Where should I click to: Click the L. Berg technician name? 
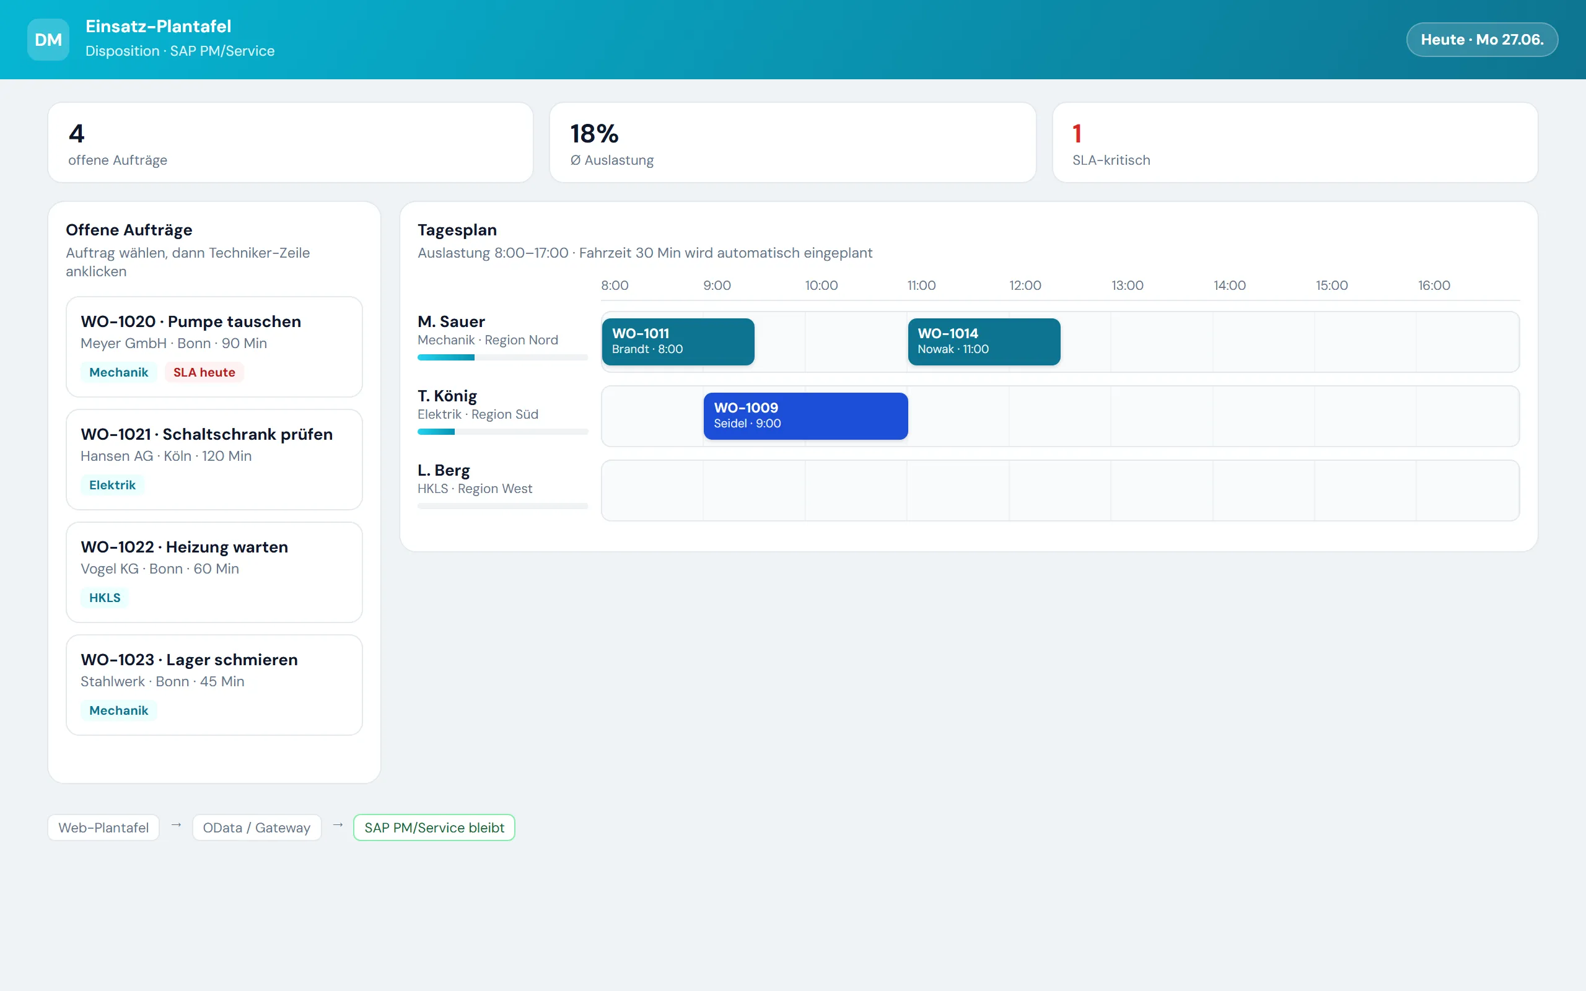[444, 471]
